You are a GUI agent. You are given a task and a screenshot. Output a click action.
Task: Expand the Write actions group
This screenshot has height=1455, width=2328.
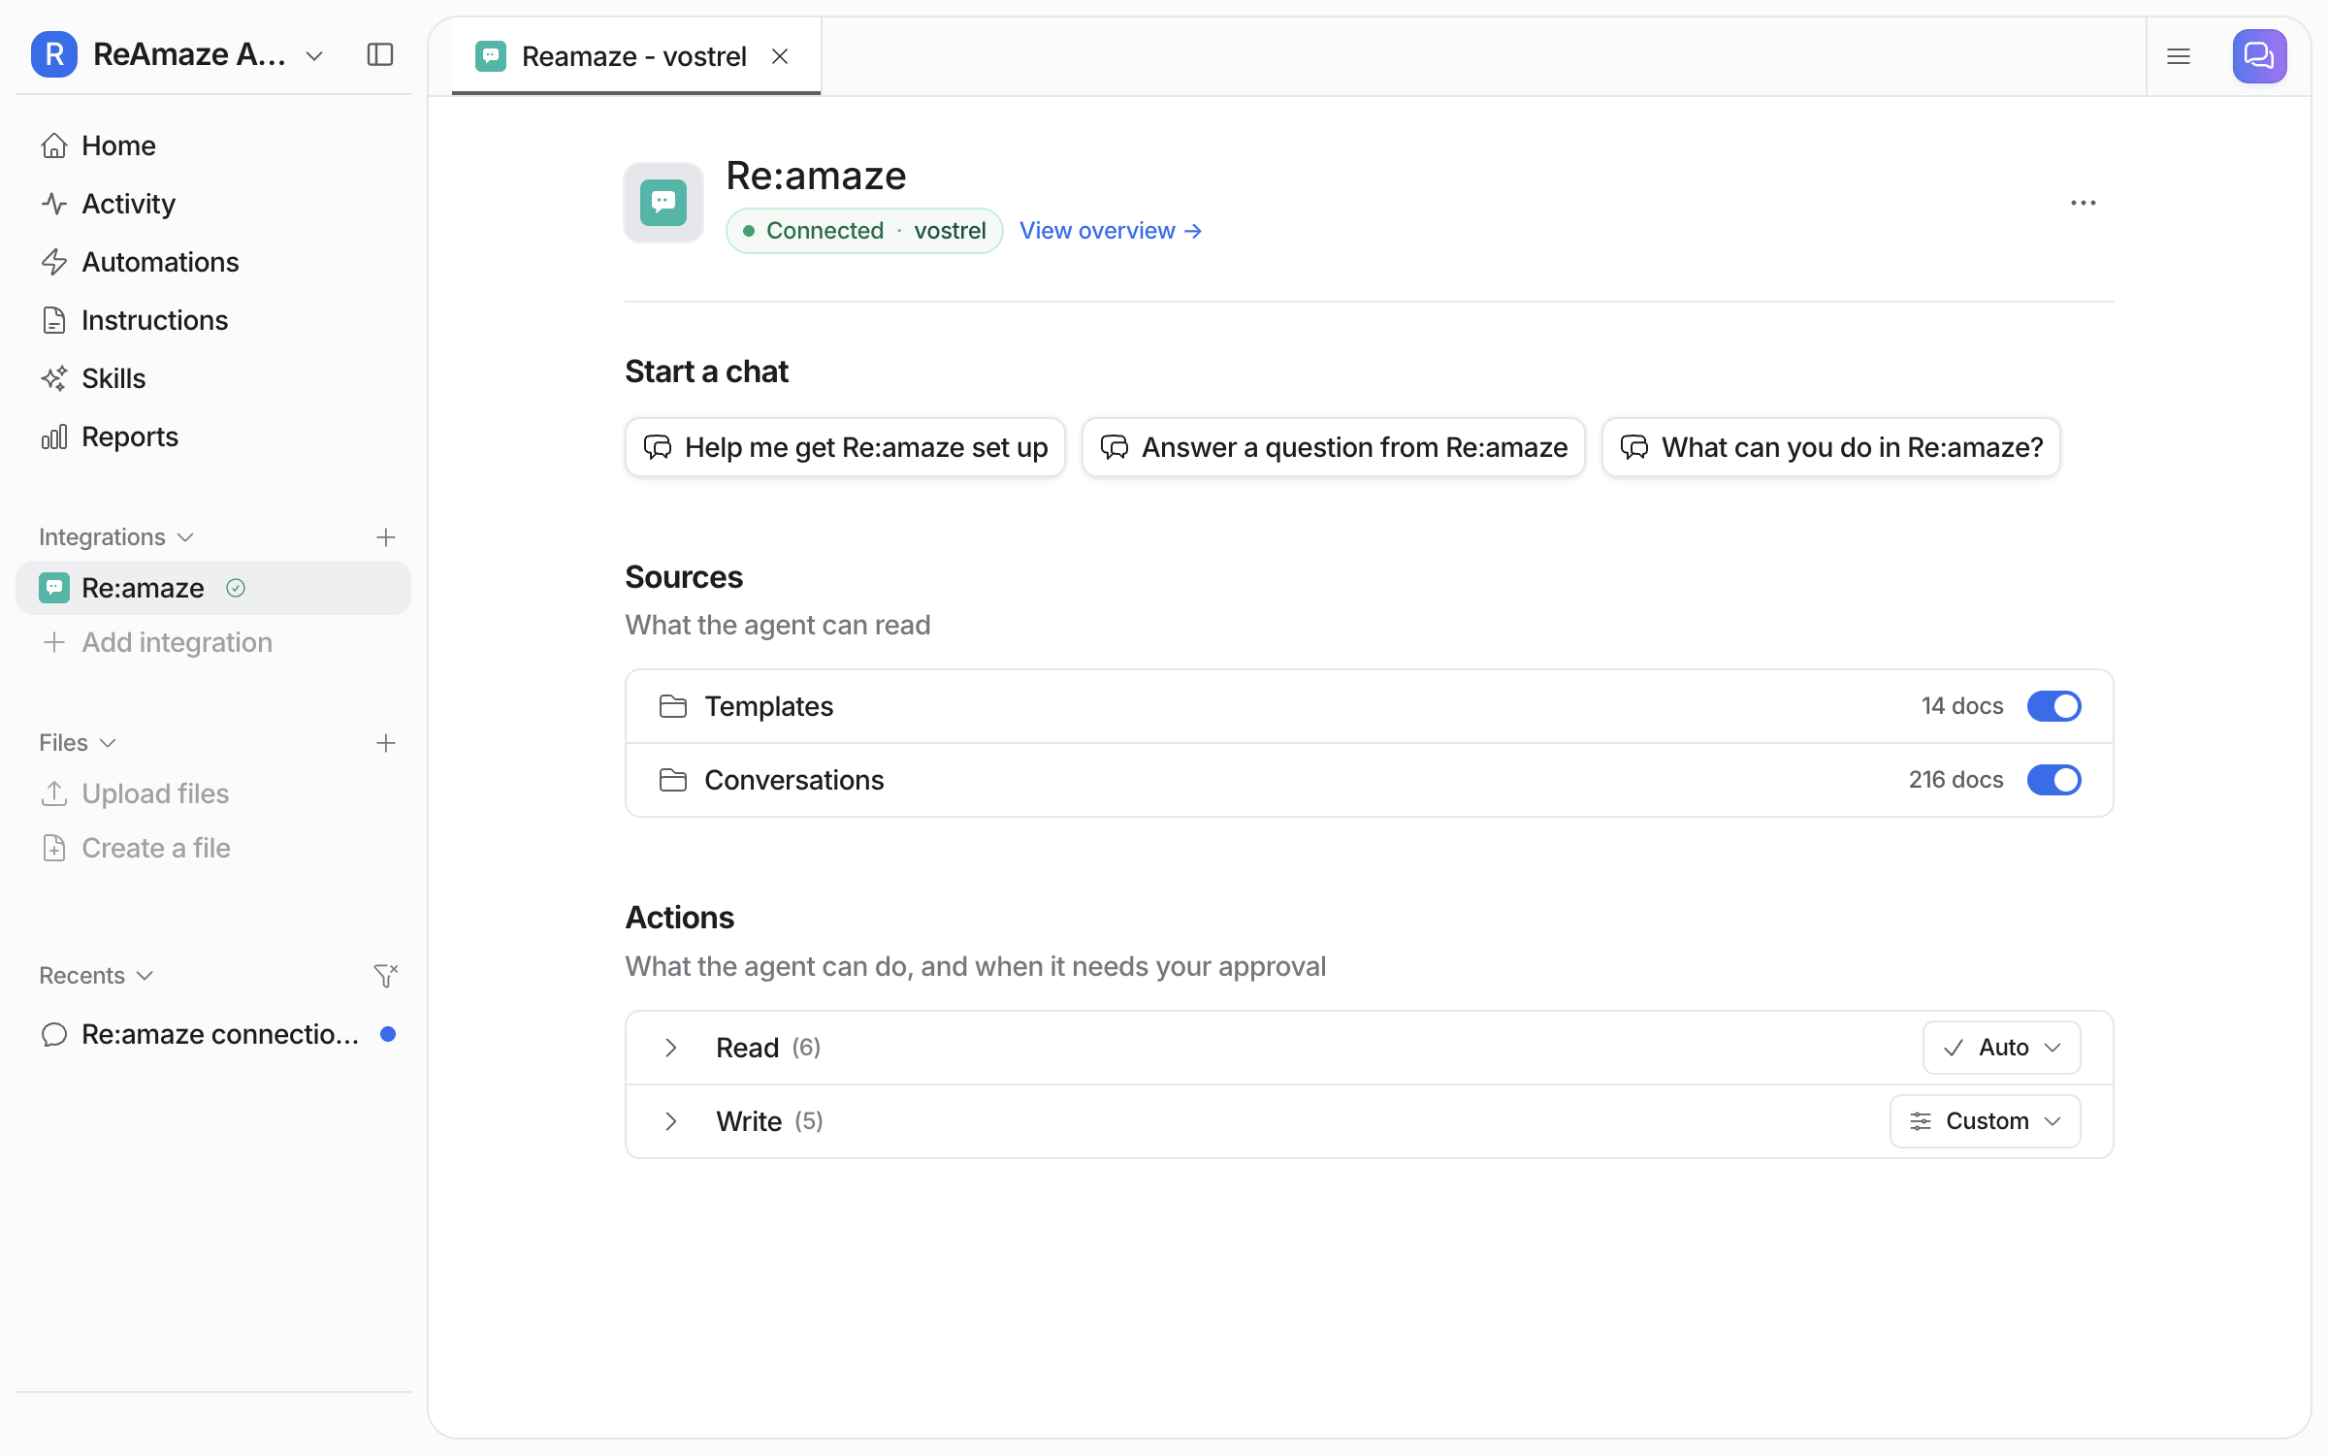(670, 1121)
